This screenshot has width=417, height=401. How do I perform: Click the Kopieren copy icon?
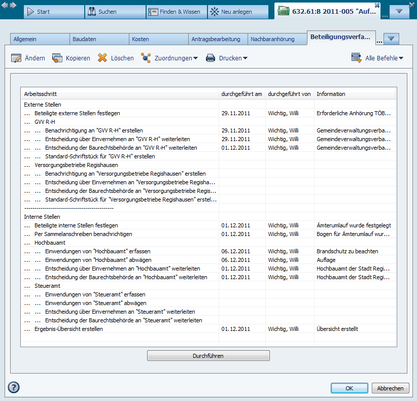point(57,58)
